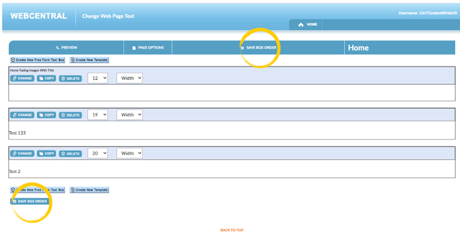Click the Home tab with house icon
The width and height of the screenshot is (460, 244).
click(x=307, y=25)
